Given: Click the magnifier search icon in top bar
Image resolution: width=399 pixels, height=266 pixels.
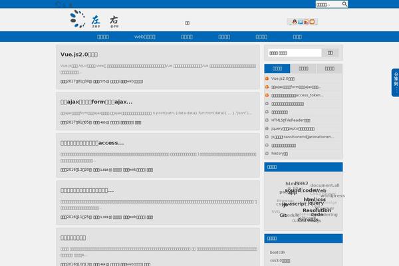Looking at the screenshot, I should coord(344,4).
